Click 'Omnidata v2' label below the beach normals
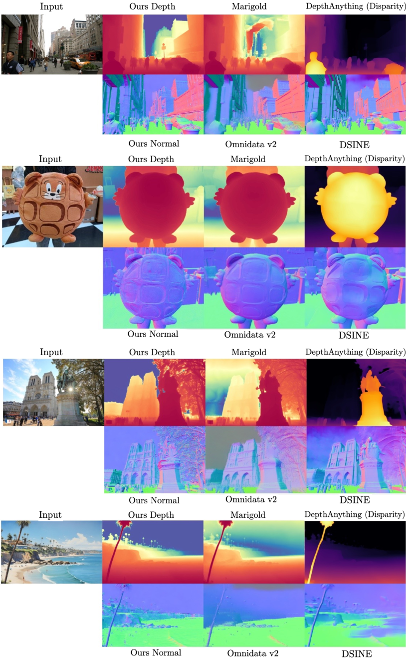The height and width of the screenshot is (660, 406). 253,653
